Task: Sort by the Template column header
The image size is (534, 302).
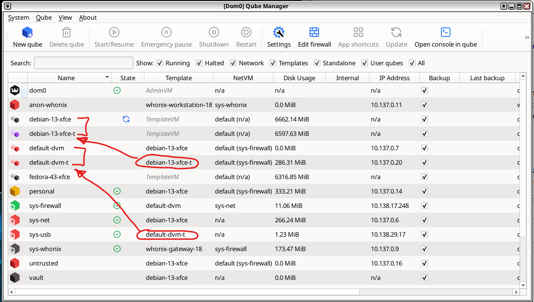Action: [x=179, y=78]
